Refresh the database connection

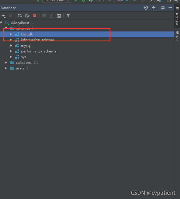[20, 16]
